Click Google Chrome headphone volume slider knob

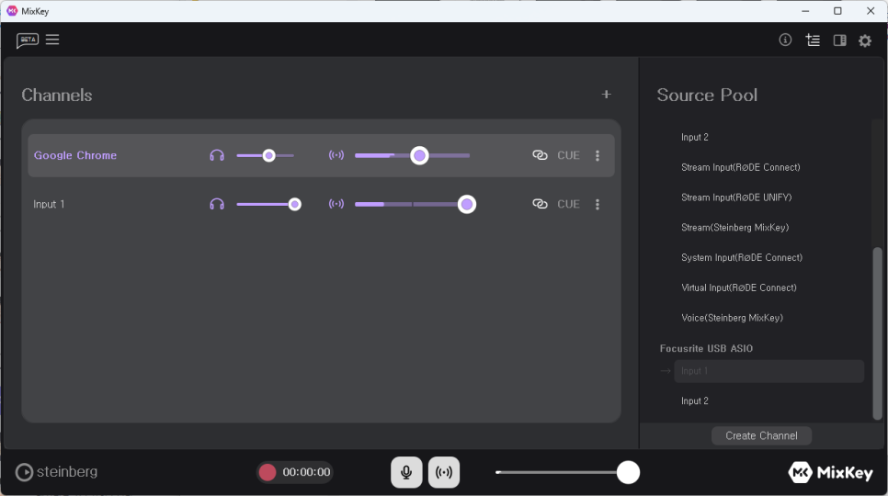(269, 155)
